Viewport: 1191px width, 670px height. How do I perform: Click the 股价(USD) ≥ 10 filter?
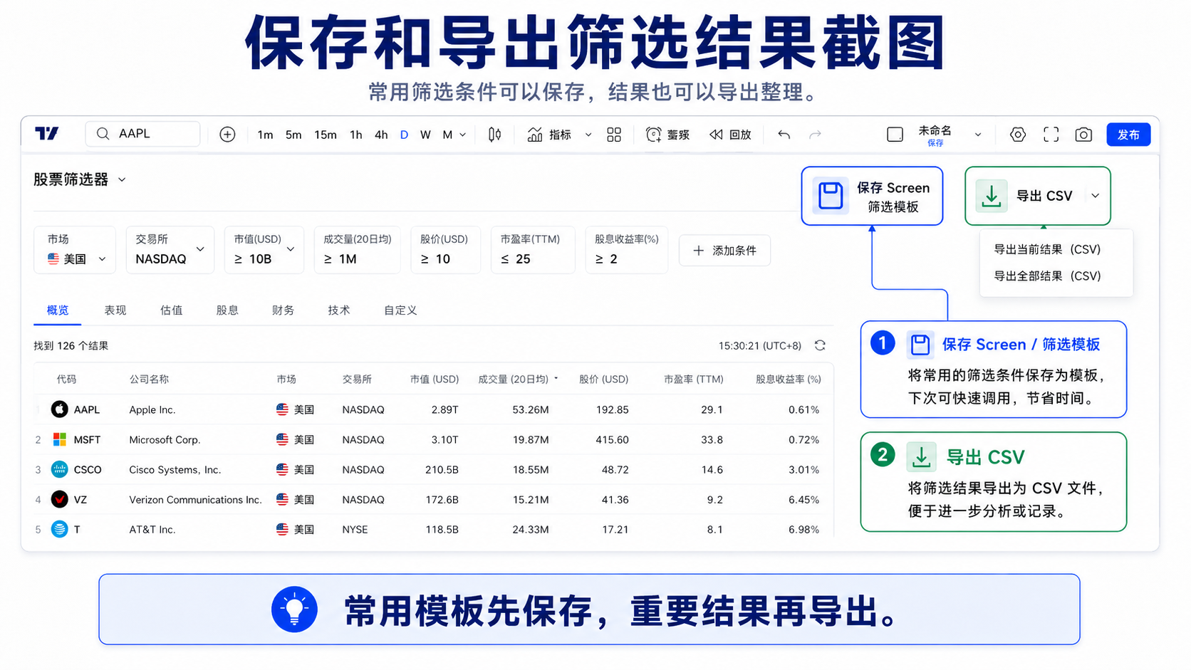pyautogui.click(x=445, y=249)
